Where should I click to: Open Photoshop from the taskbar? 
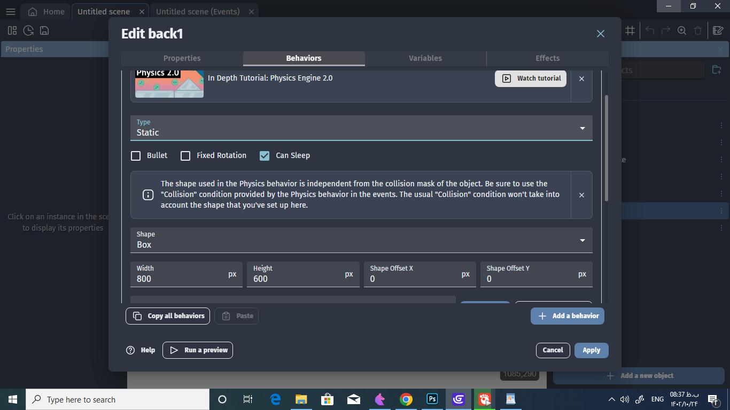432,399
